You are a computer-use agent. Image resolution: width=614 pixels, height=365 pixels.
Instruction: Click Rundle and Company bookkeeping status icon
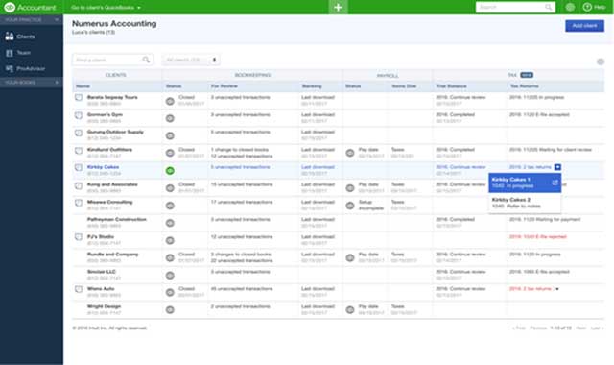(170, 258)
